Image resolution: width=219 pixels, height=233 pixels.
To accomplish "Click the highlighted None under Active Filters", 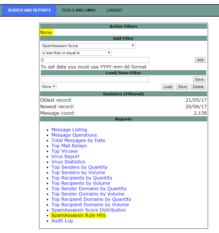I will [x=46, y=32].
